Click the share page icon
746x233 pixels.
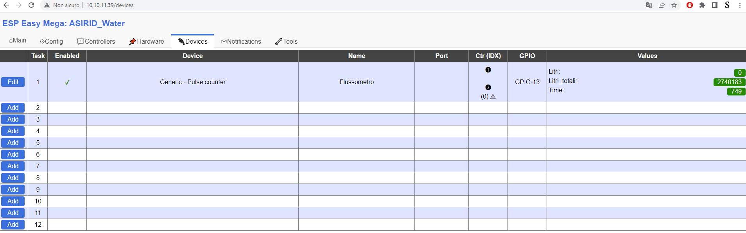(x=662, y=5)
